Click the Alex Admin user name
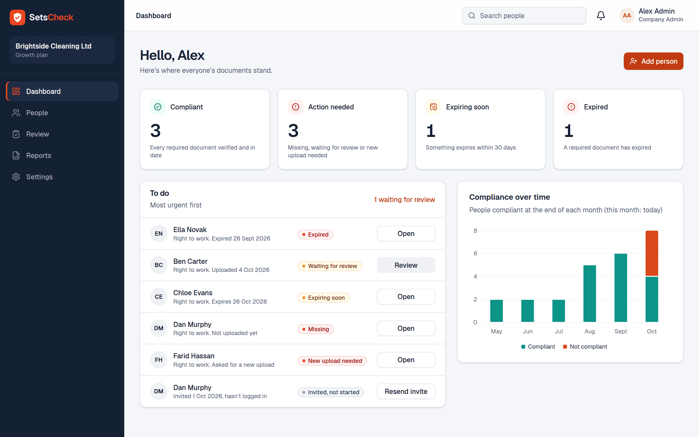Screen dimensions: 699x437 pos(657,11)
